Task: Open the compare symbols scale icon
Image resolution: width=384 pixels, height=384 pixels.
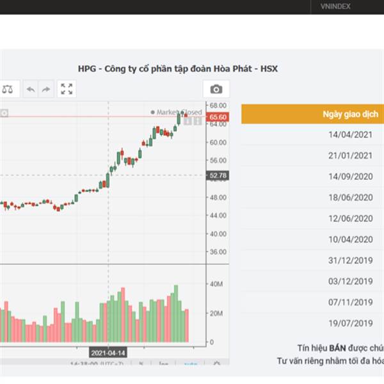Action: point(7,89)
